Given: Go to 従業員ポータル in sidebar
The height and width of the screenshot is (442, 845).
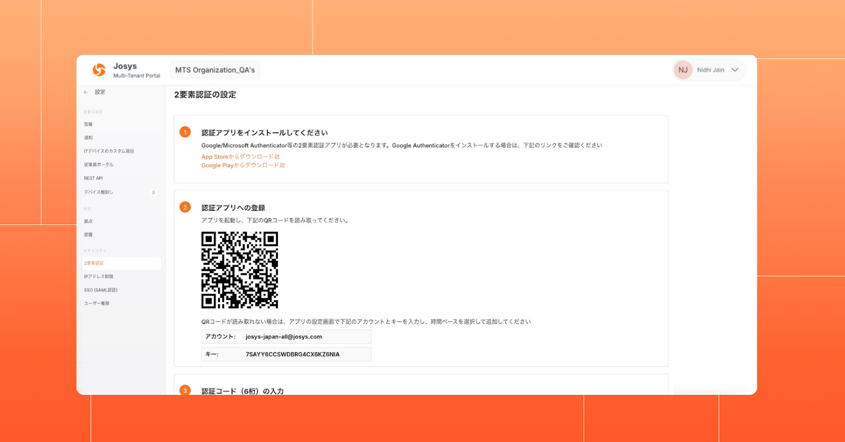Looking at the screenshot, I should 99,165.
